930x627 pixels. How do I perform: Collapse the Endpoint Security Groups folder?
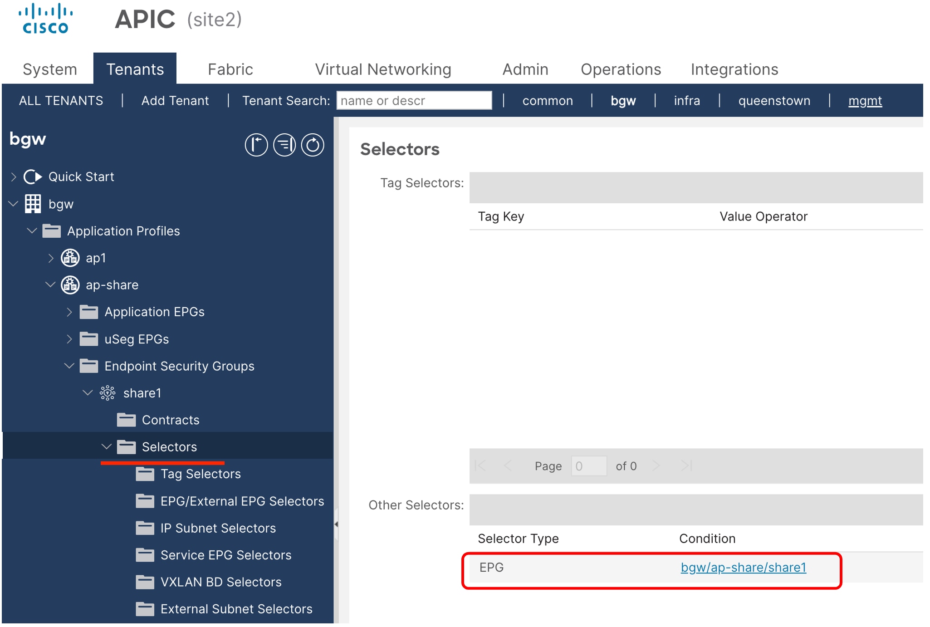[x=69, y=366]
